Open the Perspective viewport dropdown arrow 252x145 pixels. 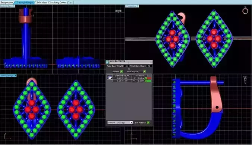[x=138, y=6]
